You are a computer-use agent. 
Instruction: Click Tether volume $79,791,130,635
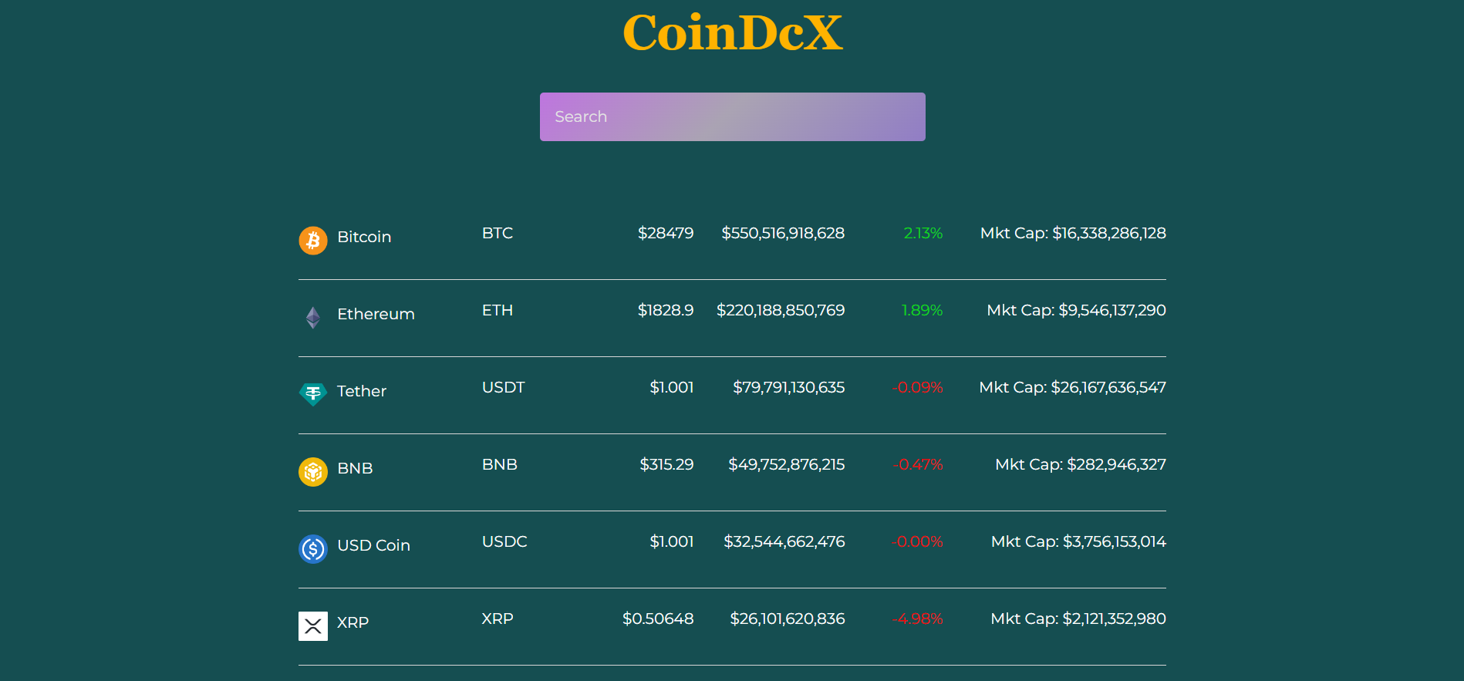[789, 387]
